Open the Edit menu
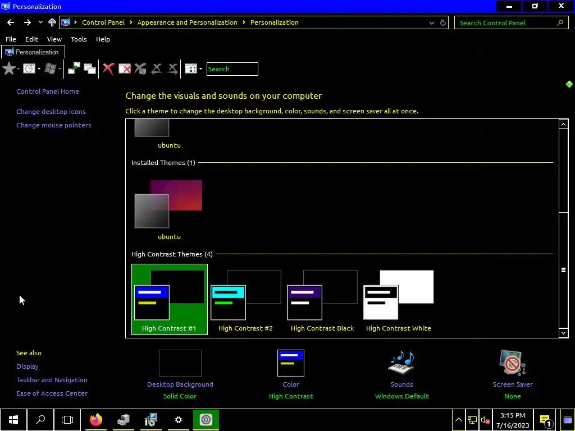The height and width of the screenshot is (431, 575). 31,39
